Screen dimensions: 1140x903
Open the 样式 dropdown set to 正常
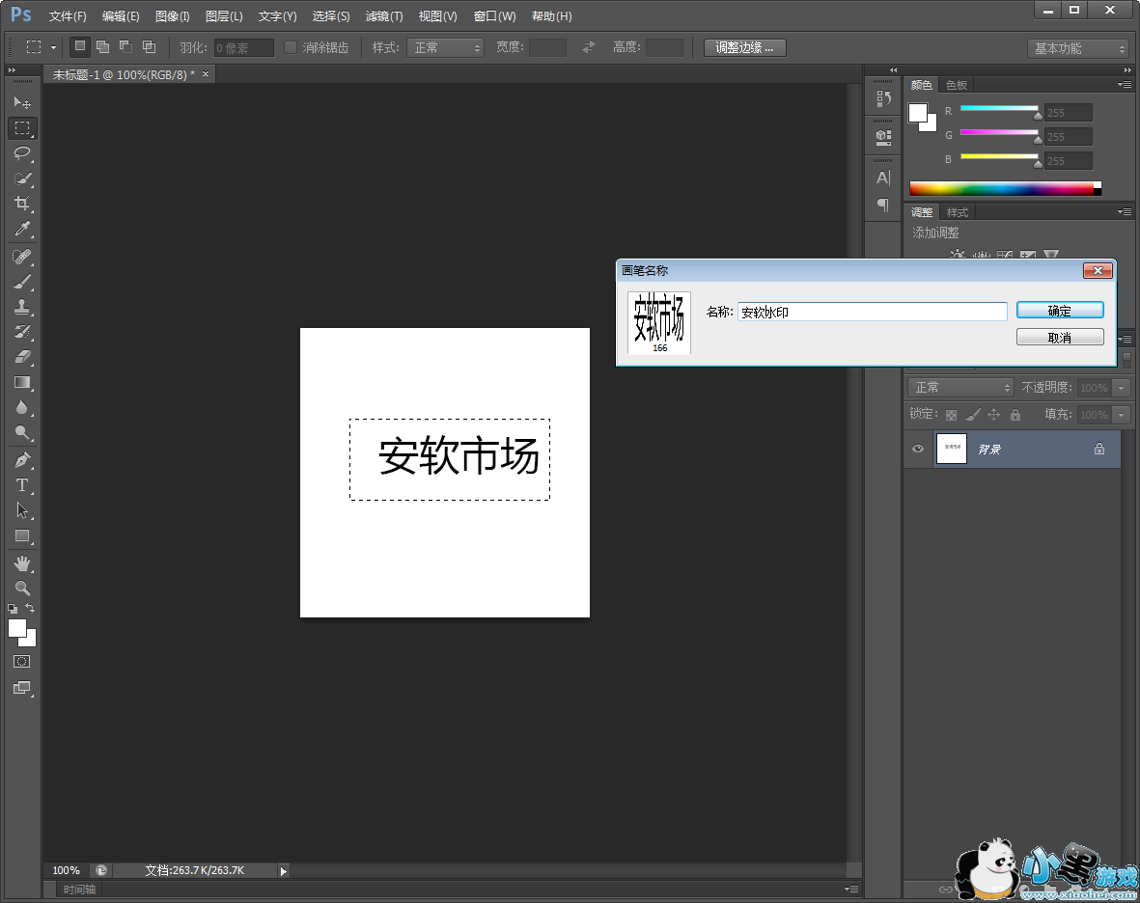point(446,47)
